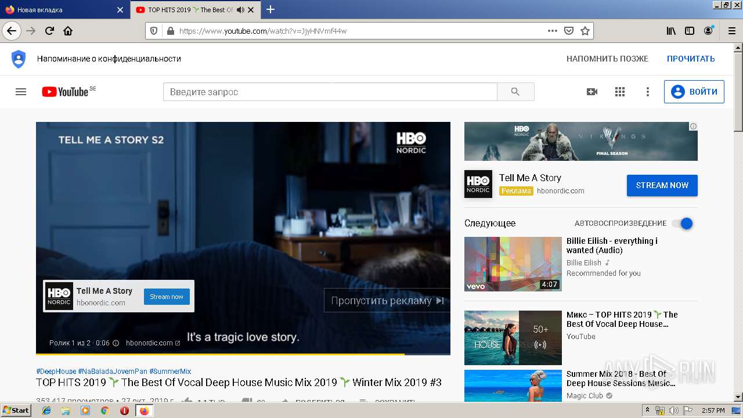Launch Internet Explorer from taskbar
Screen dimensions: 743x418
click(46, 410)
